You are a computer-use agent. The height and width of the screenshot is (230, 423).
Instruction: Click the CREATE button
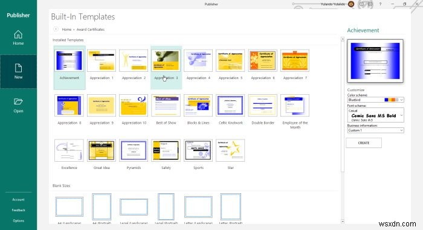point(364,143)
